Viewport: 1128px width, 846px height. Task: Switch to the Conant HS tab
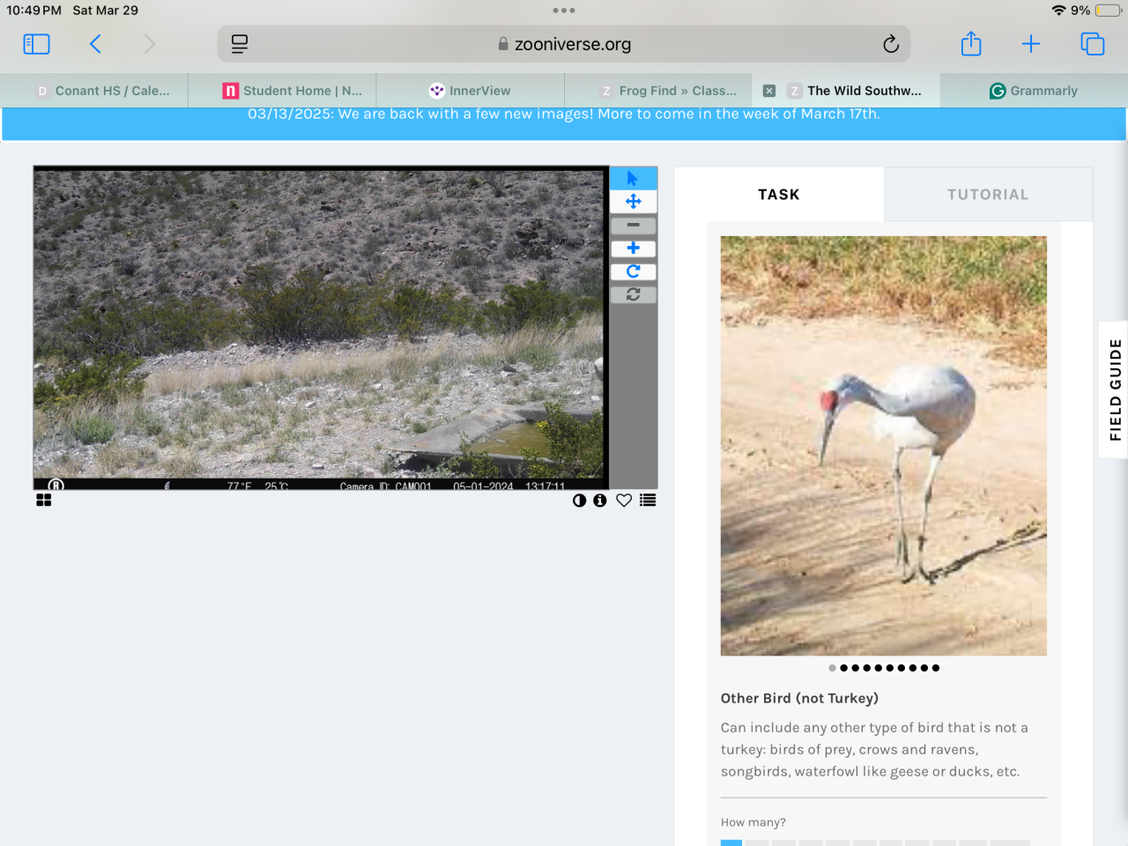click(x=94, y=91)
